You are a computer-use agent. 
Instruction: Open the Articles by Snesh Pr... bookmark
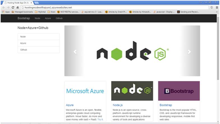[116, 12]
